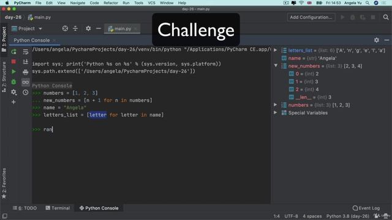Click the Print console icon

(x=26, y=72)
